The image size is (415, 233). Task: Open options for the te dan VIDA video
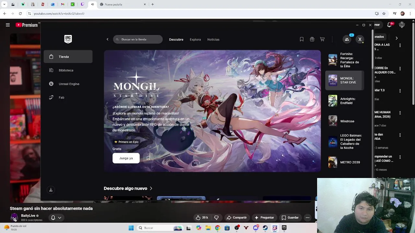coord(400,135)
